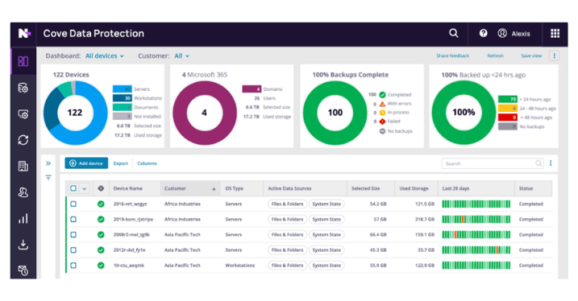Click the Add device button

(86, 163)
